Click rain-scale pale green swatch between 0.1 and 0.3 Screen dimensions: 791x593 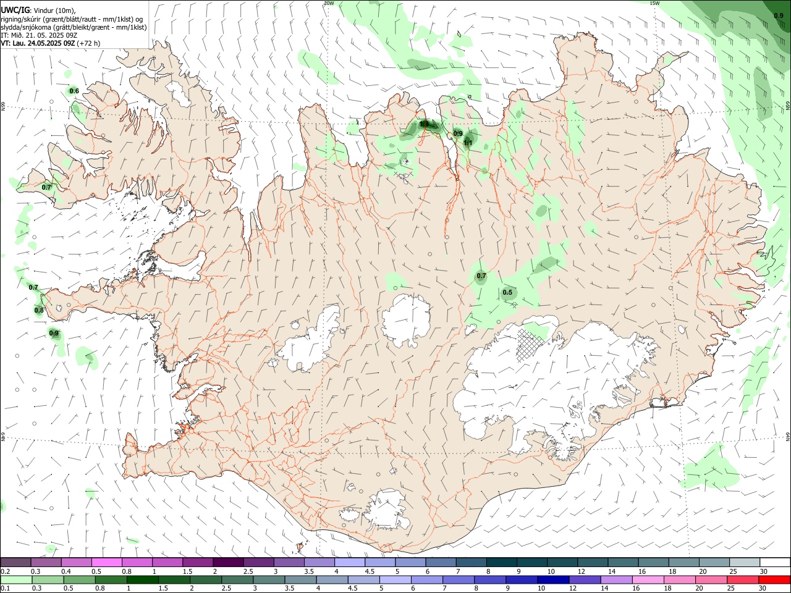(x=16, y=579)
